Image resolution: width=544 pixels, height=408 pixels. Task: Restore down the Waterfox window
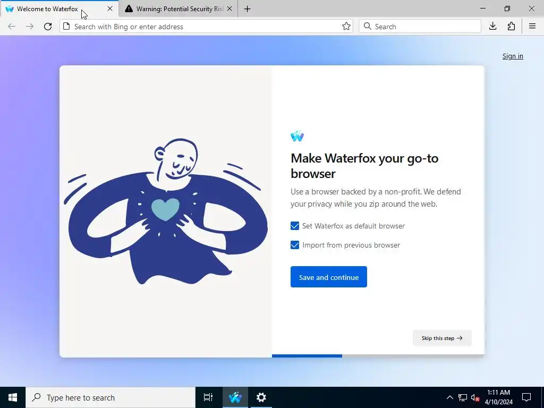(507, 8)
